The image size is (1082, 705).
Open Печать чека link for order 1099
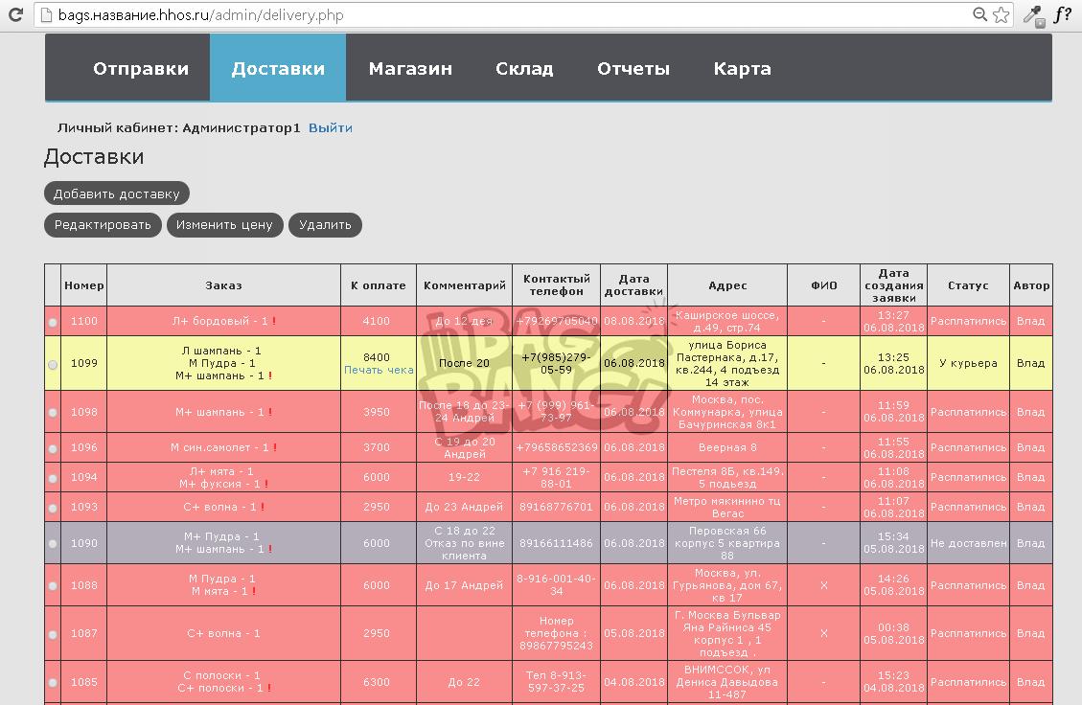pyautogui.click(x=379, y=370)
